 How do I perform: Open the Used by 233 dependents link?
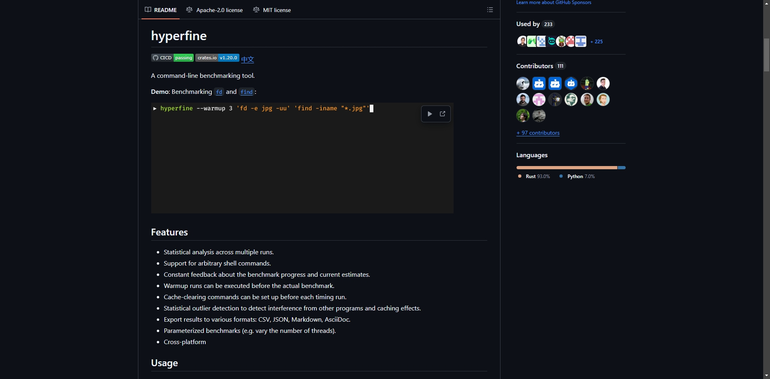535,24
